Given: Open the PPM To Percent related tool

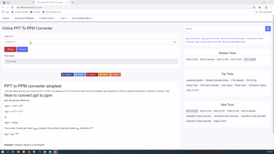Looking at the screenshot, I should coord(207,60).
